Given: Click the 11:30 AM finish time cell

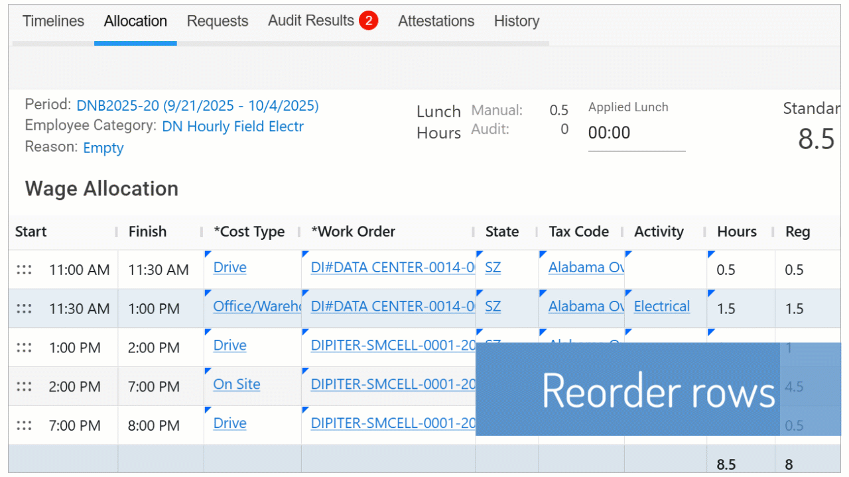Looking at the screenshot, I should pos(159,270).
